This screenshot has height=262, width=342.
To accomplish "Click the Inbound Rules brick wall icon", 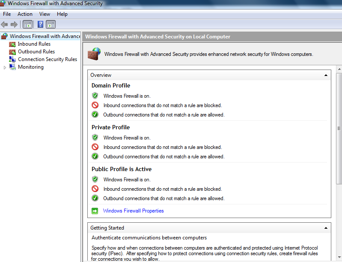I will [x=12, y=44].
